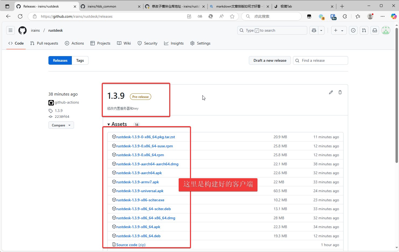Screen dimensions: 399x252
Task: Click Draft a new release button
Action: (x=270, y=60)
